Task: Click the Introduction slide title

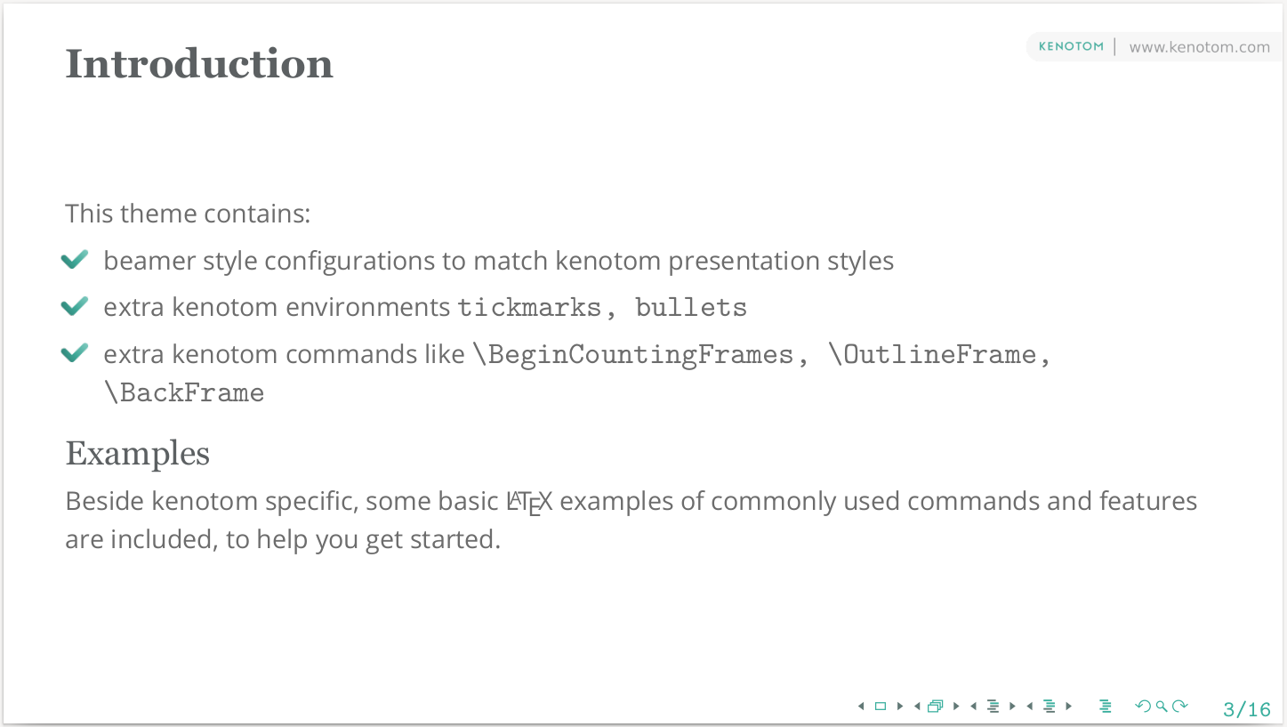Action: (199, 64)
